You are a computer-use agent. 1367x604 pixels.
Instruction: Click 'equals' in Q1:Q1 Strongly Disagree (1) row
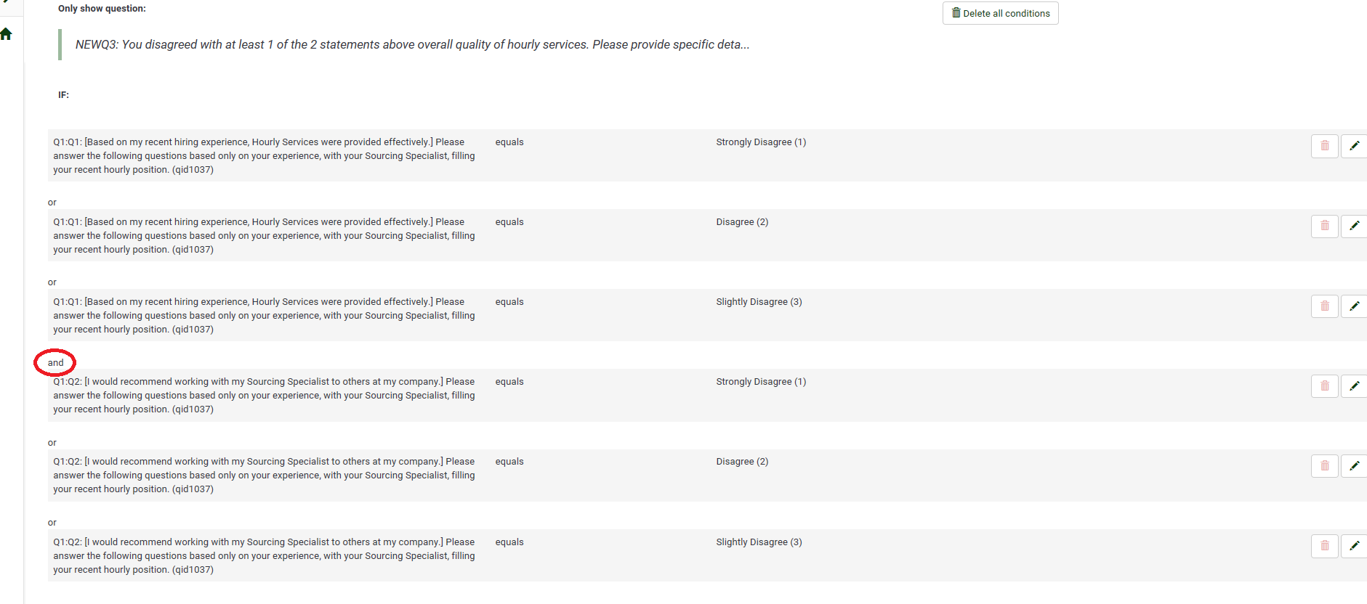[x=509, y=142]
